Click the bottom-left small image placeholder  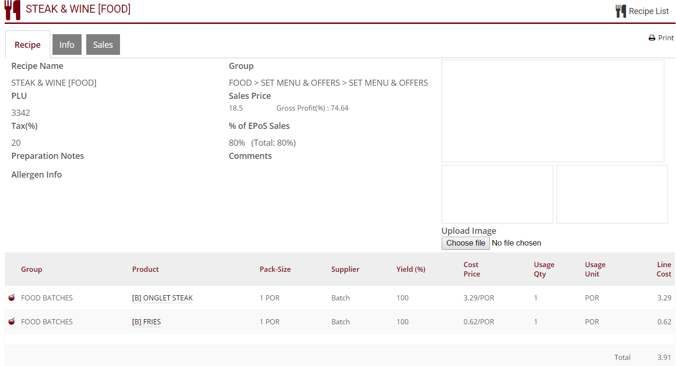(497, 194)
